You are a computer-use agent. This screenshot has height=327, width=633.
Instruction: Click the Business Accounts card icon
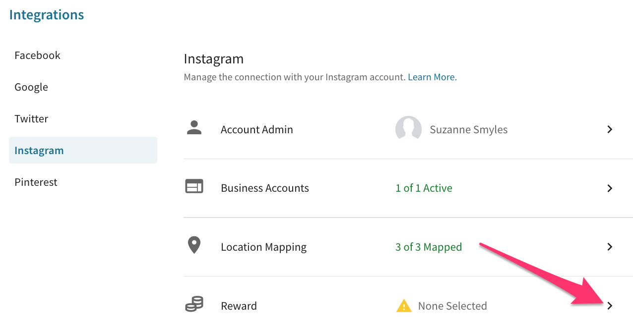click(x=194, y=186)
